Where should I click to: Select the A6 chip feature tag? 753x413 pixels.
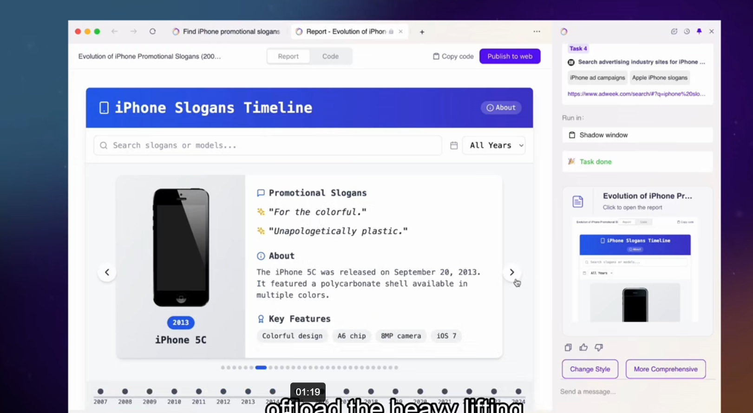point(352,336)
